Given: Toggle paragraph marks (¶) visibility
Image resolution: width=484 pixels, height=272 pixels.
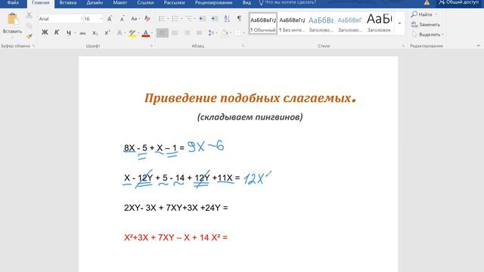Looking at the screenshot, I should tap(239, 18).
